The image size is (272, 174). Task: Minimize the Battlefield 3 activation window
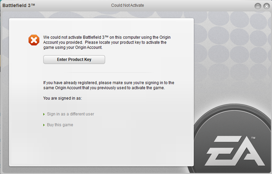coord(258,7)
